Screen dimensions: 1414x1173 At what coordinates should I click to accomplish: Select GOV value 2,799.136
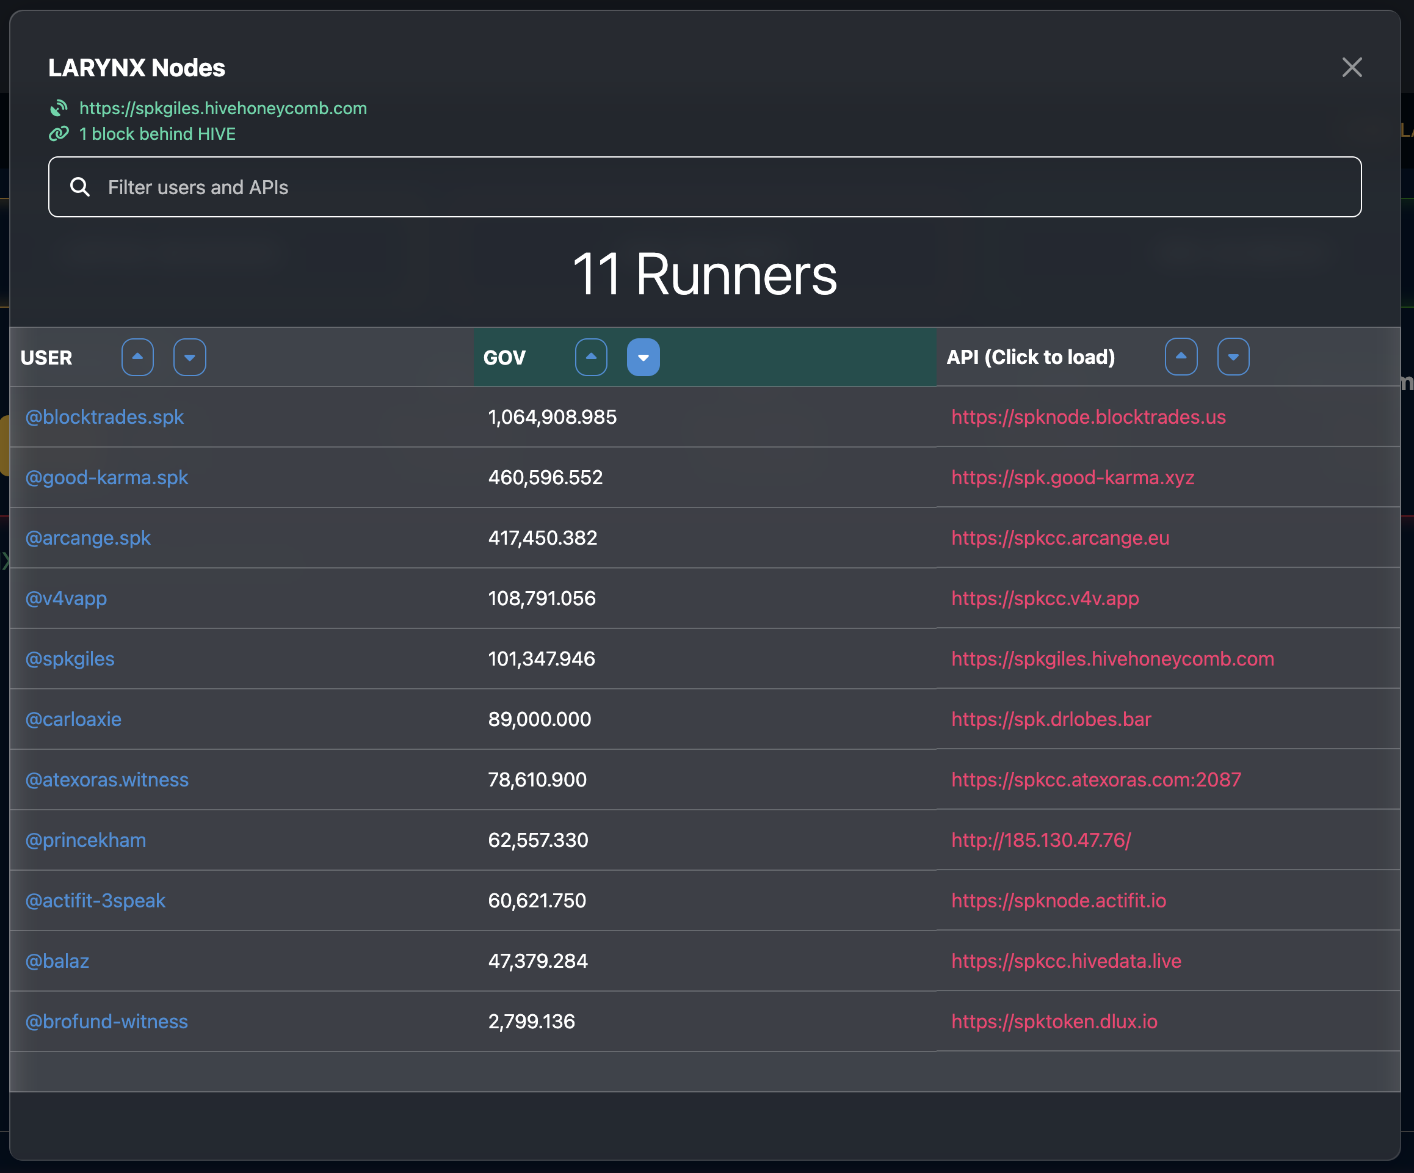(531, 1022)
